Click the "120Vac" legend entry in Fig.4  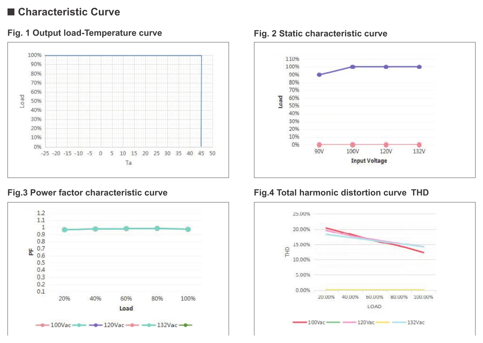click(366, 322)
